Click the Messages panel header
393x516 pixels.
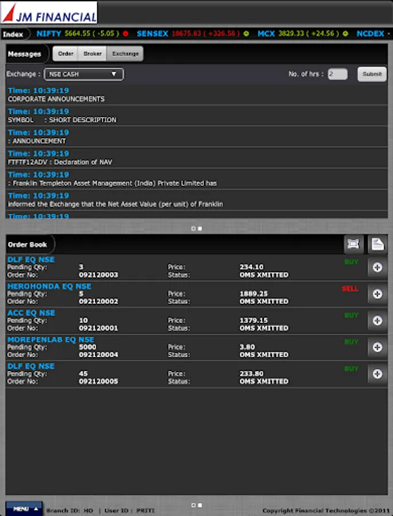[25, 54]
